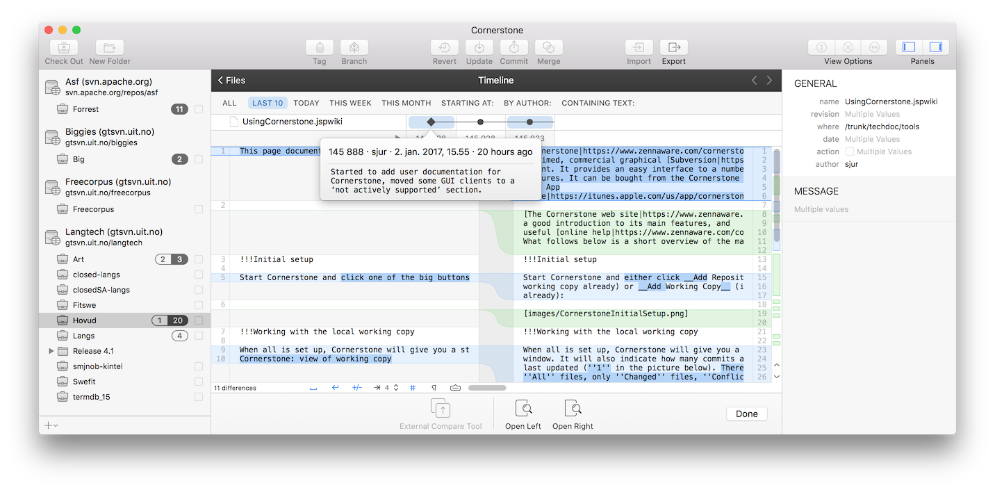
Task: Tick the checkbox beside Langs
Action: tap(199, 336)
